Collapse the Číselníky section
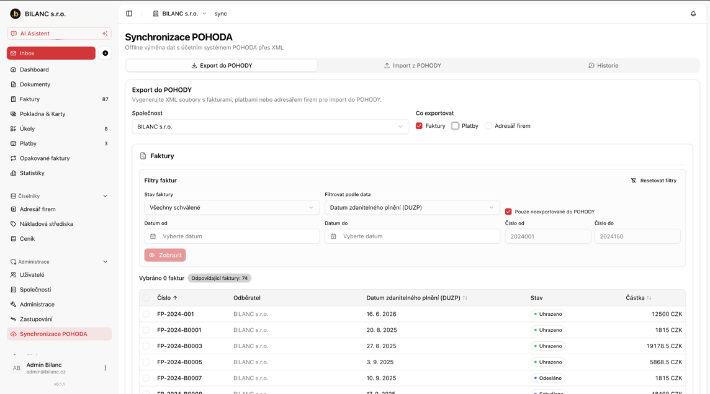This screenshot has height=394, width=710. 105,196
